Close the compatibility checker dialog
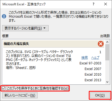Screen dimensions: 112x101 tap(106, 4)
